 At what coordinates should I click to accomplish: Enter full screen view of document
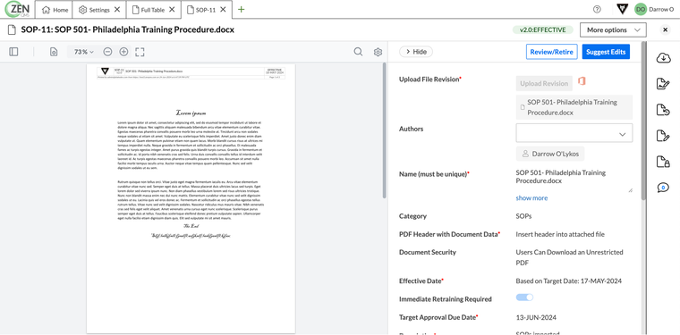pos(140,52)
